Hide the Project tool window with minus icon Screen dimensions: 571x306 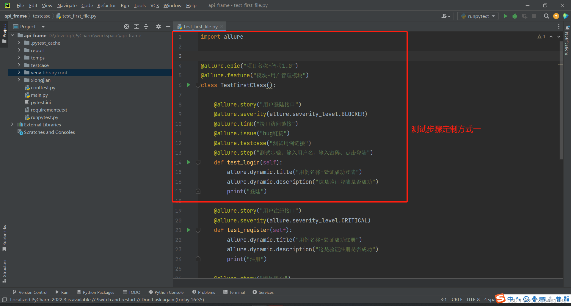coord(168,26)
